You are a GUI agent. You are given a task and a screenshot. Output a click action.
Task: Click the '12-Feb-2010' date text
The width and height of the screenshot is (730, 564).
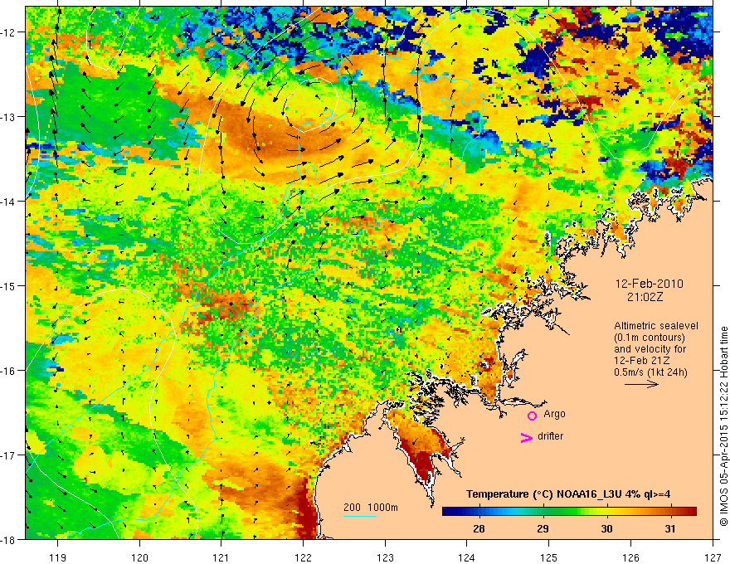(649, 284)
